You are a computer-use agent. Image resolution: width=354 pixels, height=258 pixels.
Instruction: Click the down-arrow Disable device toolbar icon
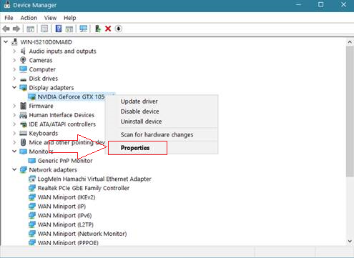119,29
